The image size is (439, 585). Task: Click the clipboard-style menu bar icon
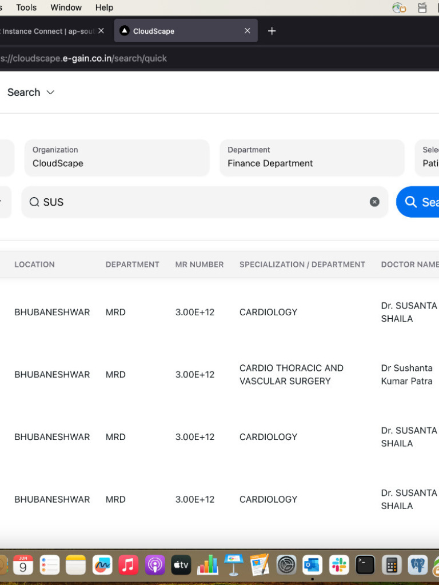422,7
